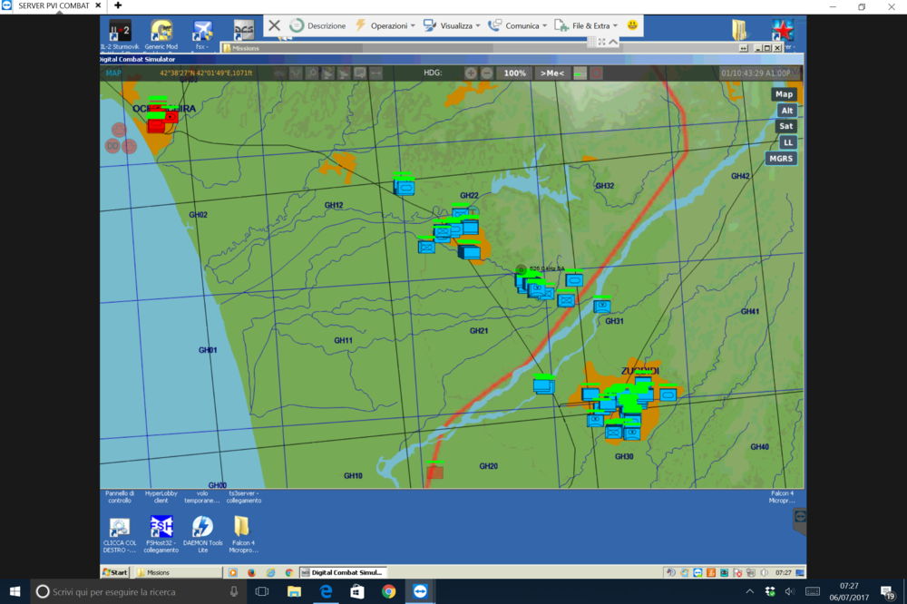This screenshot has height=604, width=907.
Task: Switch map view to Alt mode
Action: (786, 111)
